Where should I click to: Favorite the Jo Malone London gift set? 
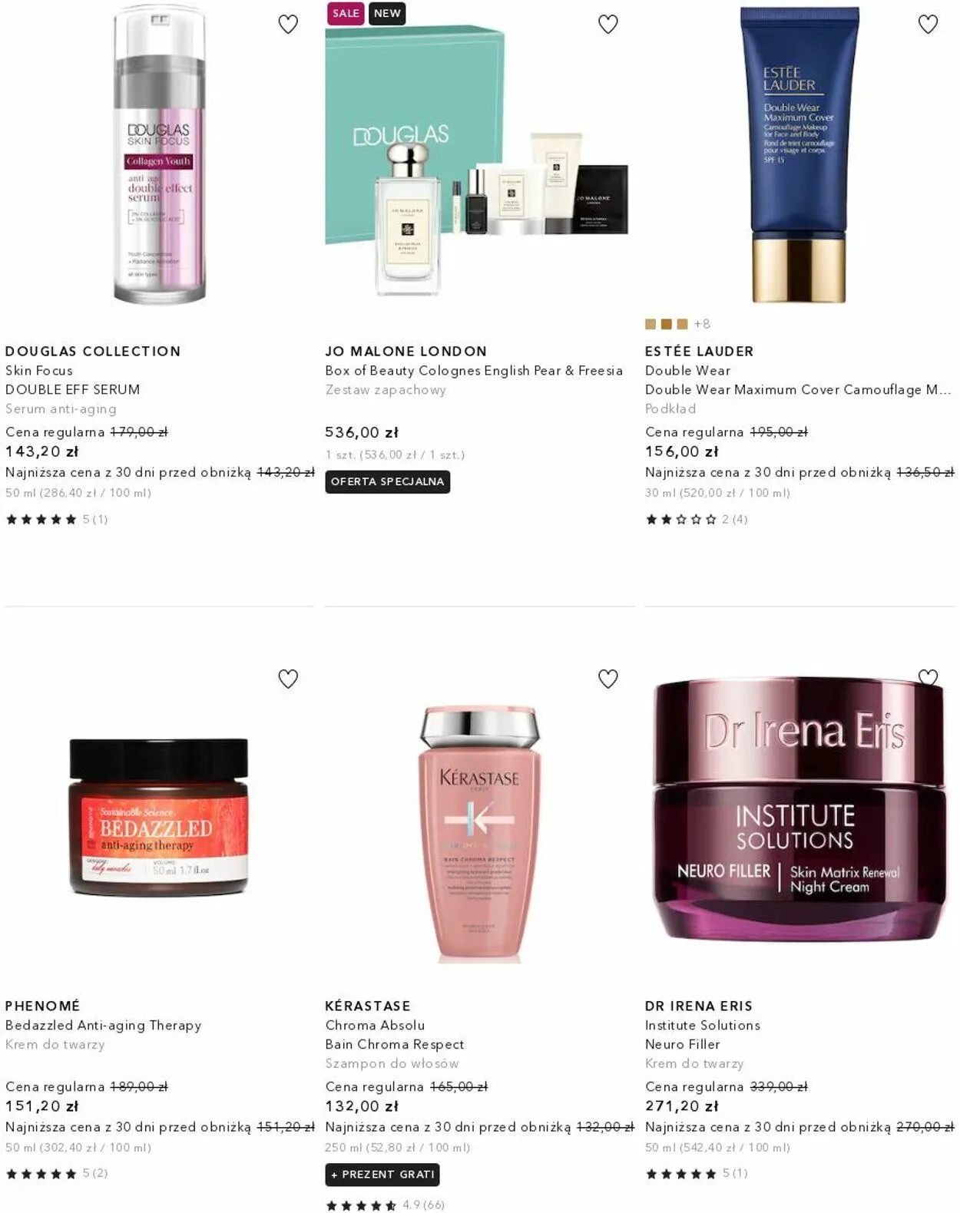(608, 25)
